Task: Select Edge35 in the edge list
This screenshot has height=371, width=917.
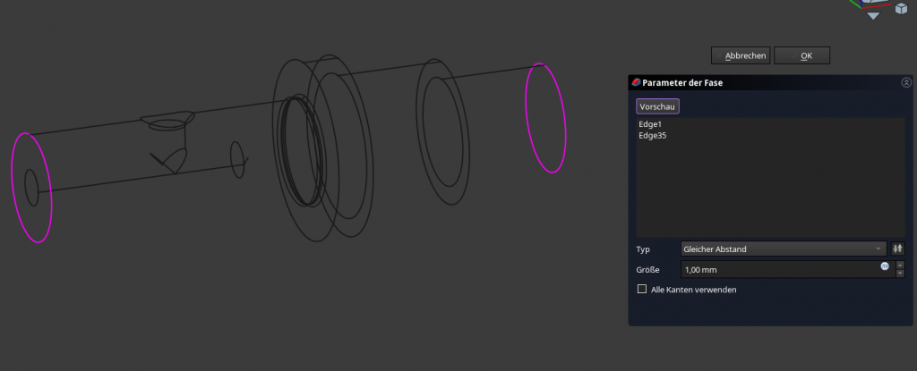Action: click(x=653, y=136)
